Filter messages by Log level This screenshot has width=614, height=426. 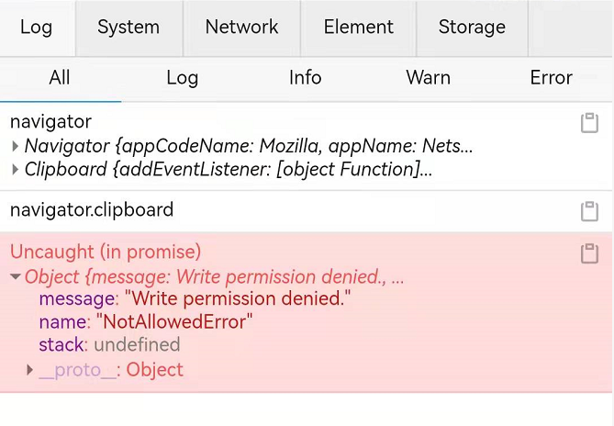click(x=183, y=78)
